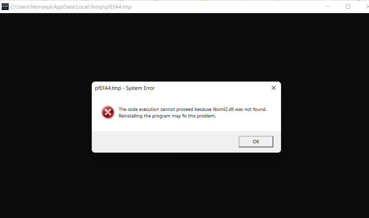Click the gray footer area beside OK
The image size is (369, 218).
point(165,142)
